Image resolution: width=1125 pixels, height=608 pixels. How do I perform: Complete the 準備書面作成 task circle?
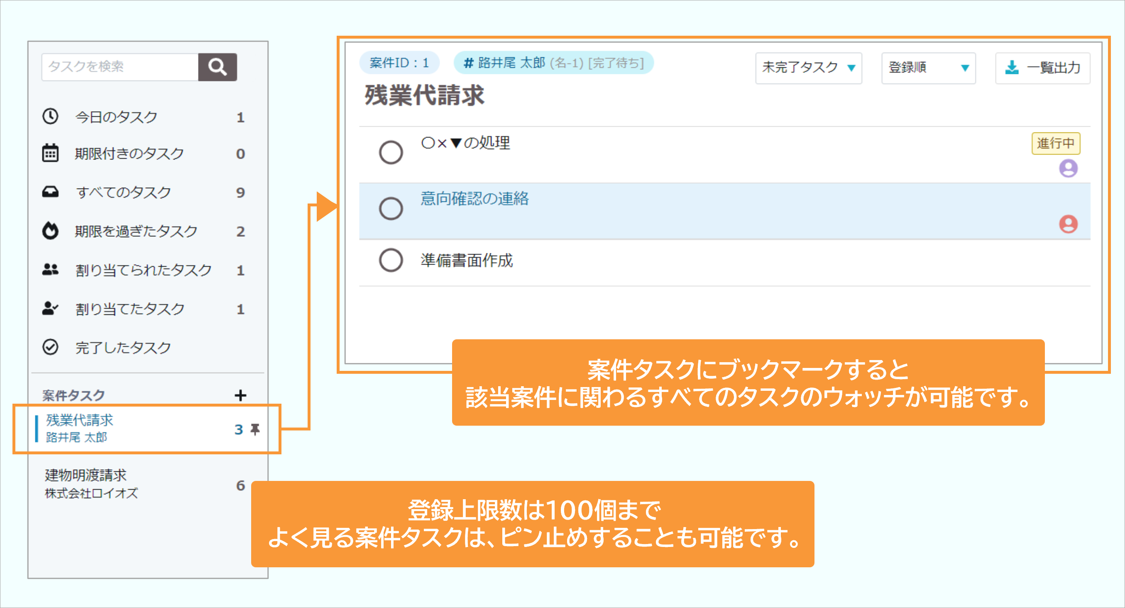[391, 260]
